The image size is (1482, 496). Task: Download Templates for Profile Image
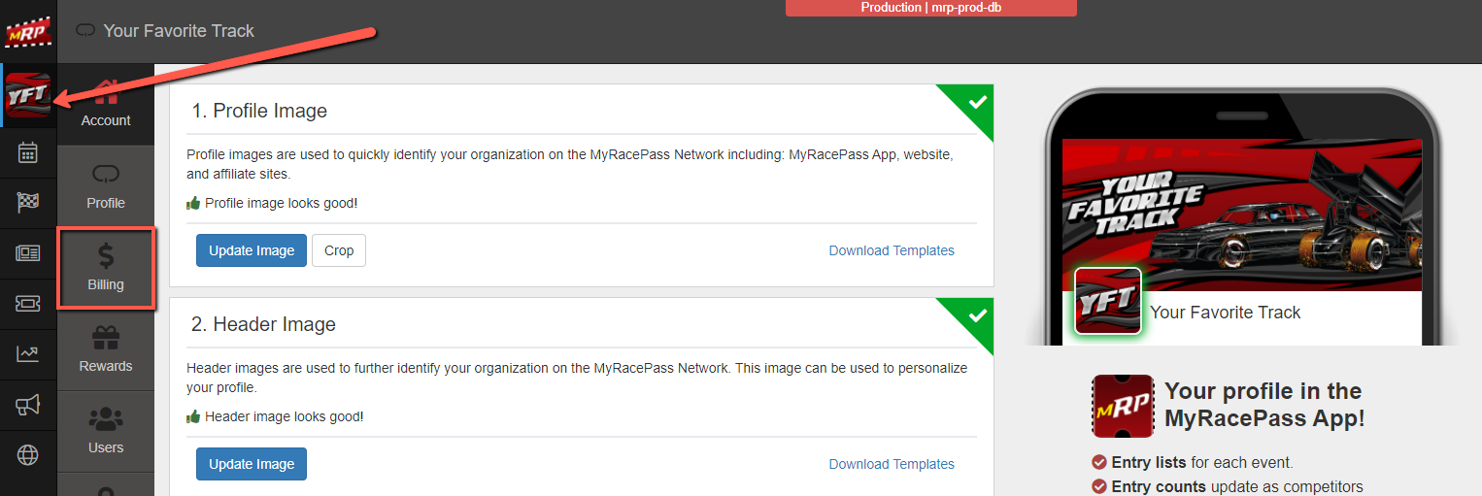tap(892, 250)
